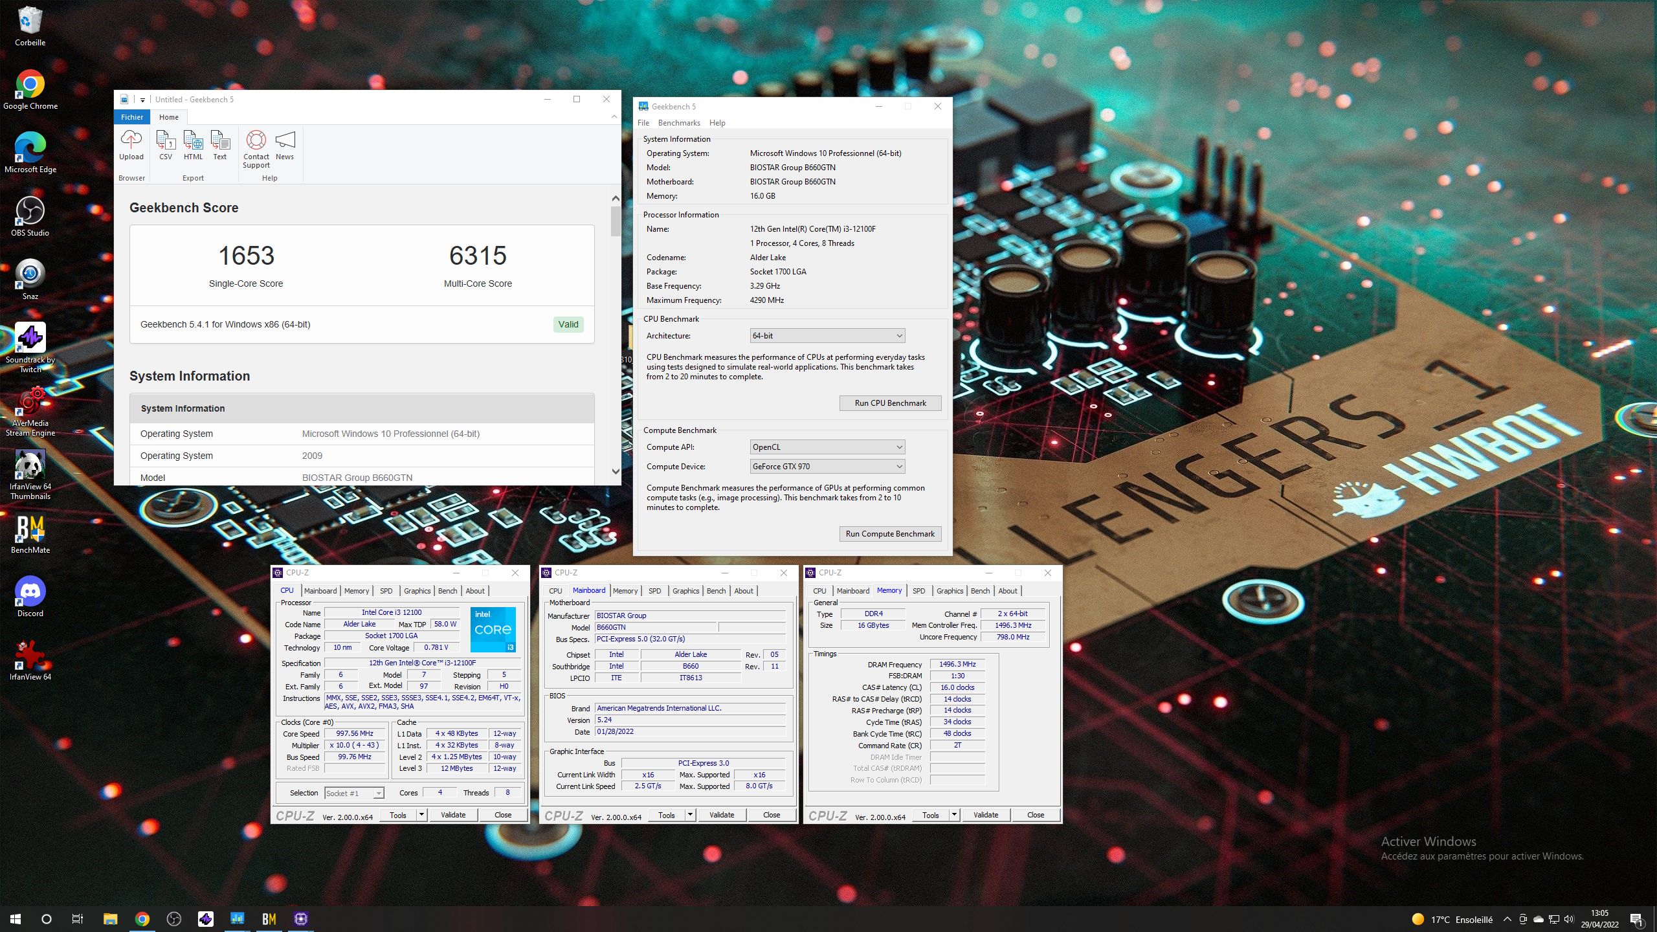Click the Upload icon in Geekbench ribbon
This screenshot has width=1657, height=932.
(131, 145)
